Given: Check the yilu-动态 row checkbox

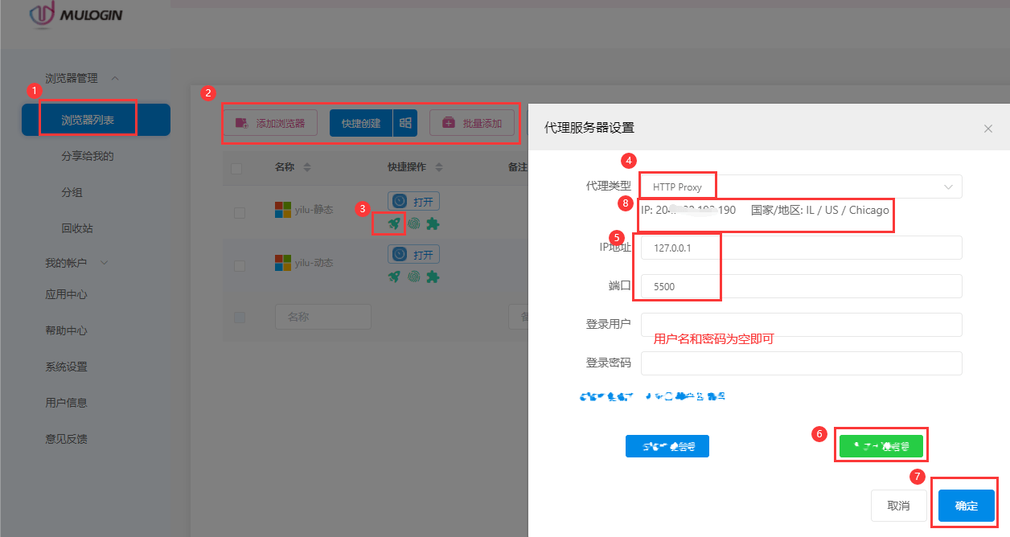Looking at the screenshot, I should (x=240, y=265).
